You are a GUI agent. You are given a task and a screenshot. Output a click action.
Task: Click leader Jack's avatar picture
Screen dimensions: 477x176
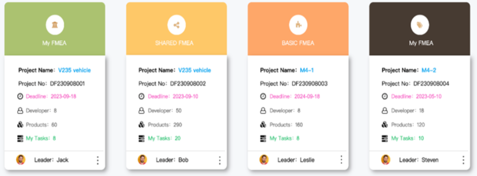(x=21, y=160)
